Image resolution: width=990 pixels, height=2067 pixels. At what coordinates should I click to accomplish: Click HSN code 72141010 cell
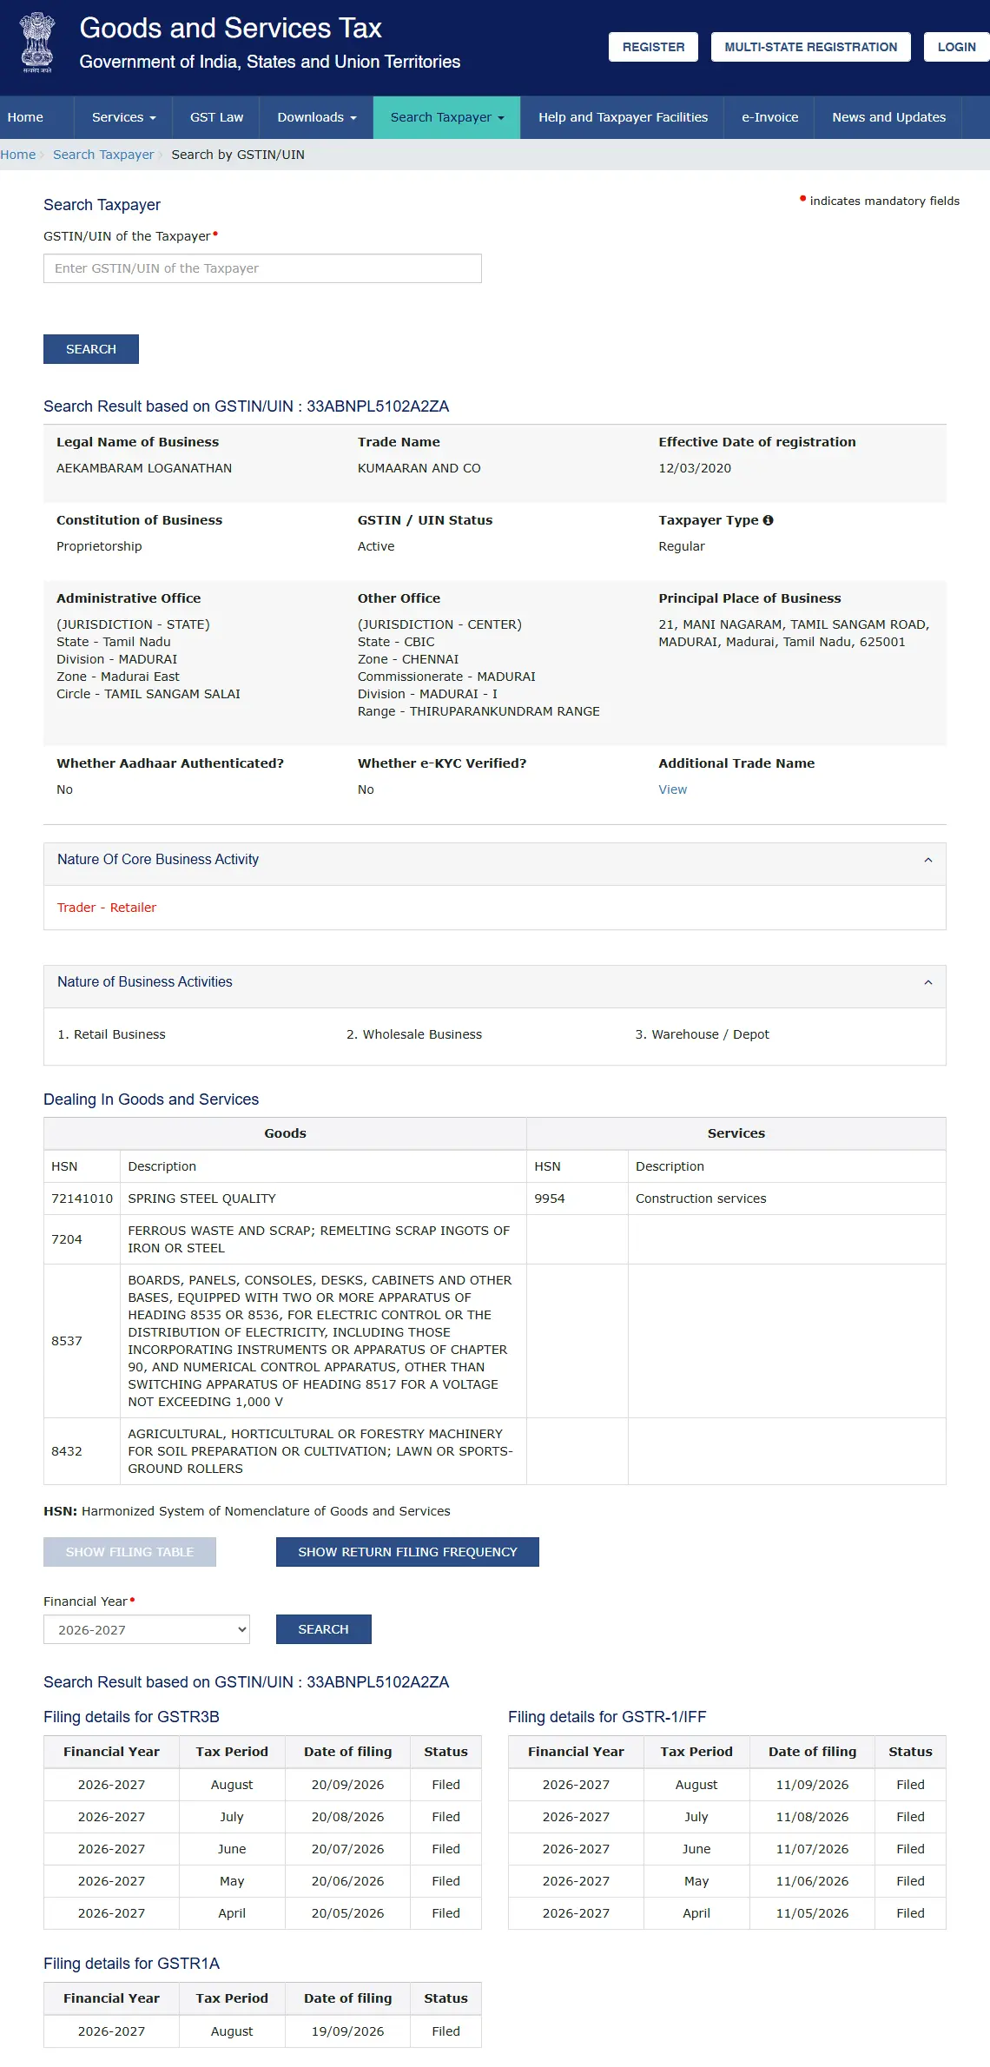click(x=82, y=1199)
